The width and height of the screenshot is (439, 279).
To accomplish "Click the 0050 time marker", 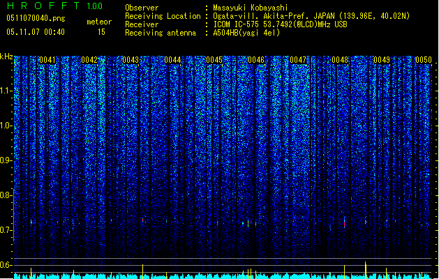I will (424, 60).
